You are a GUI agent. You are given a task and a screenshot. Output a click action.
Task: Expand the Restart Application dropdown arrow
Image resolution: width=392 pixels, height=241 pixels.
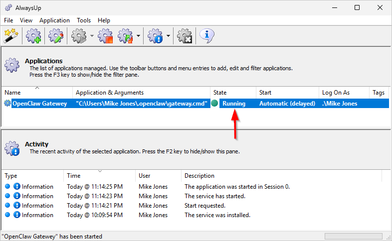pyautogui.click(x=138, y=36)
